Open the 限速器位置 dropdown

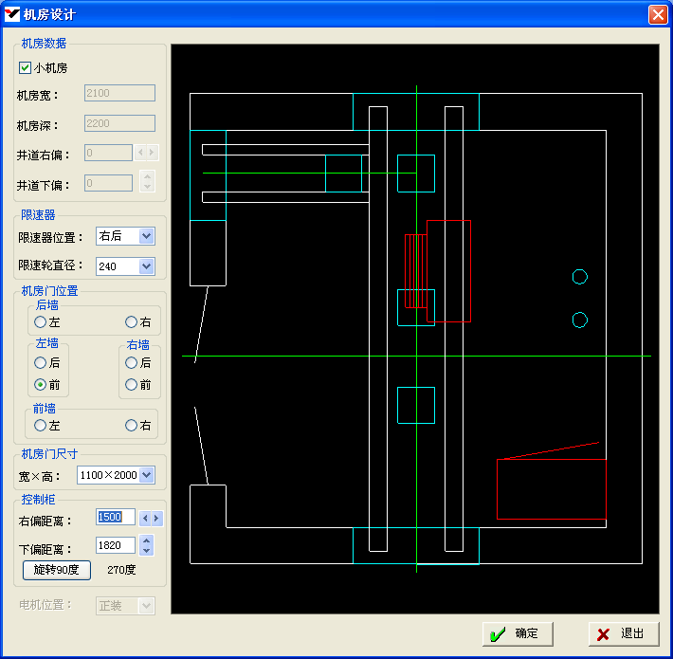146,237
